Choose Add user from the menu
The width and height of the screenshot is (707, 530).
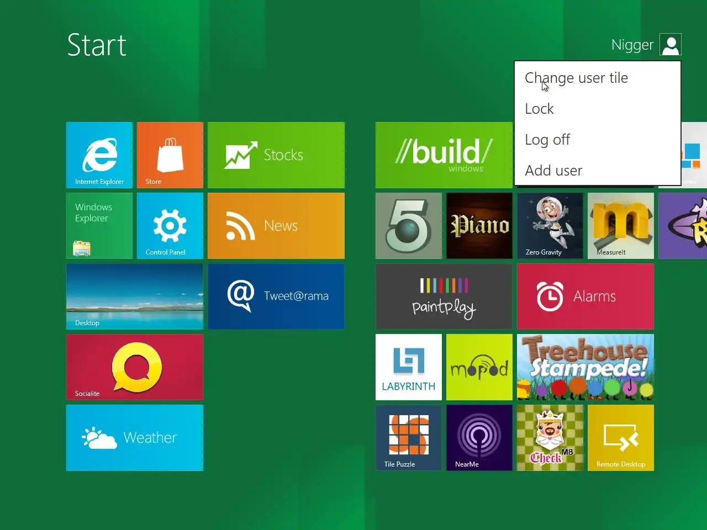click(598, 171)
